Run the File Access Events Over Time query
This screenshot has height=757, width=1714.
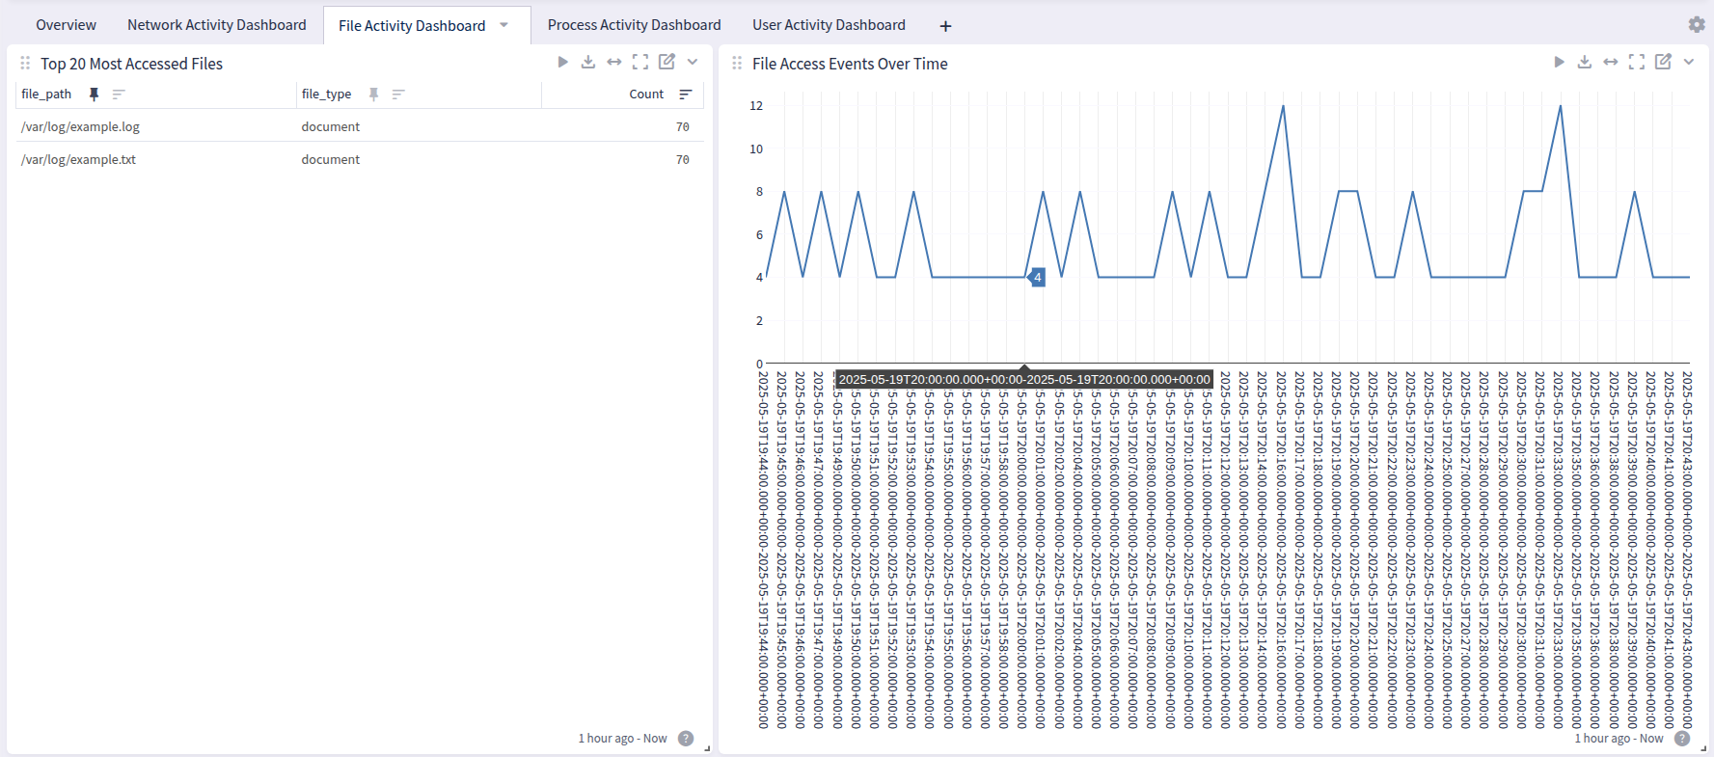pos(1559,62)
